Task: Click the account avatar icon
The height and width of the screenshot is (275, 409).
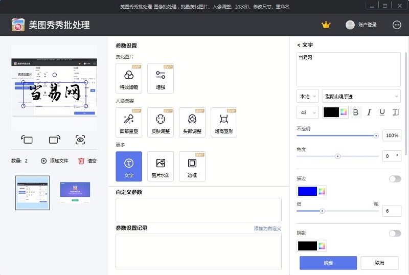Action: click(350, 25)
